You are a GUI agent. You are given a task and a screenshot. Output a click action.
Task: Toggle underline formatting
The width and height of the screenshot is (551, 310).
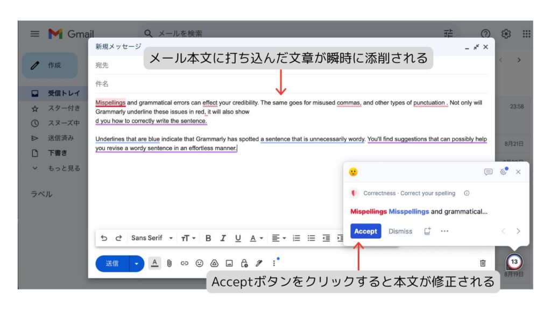pos(238,238)
